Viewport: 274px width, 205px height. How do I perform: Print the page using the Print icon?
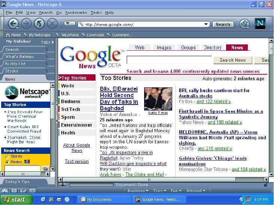pos(244,24)
